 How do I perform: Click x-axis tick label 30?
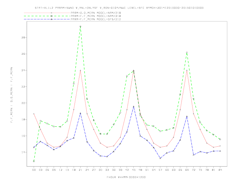tap(100, 170)
